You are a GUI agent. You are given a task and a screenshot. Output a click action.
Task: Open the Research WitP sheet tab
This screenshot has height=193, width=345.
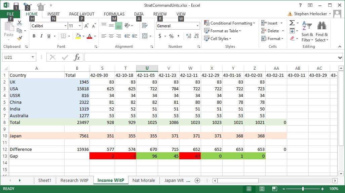pos(74,181)
